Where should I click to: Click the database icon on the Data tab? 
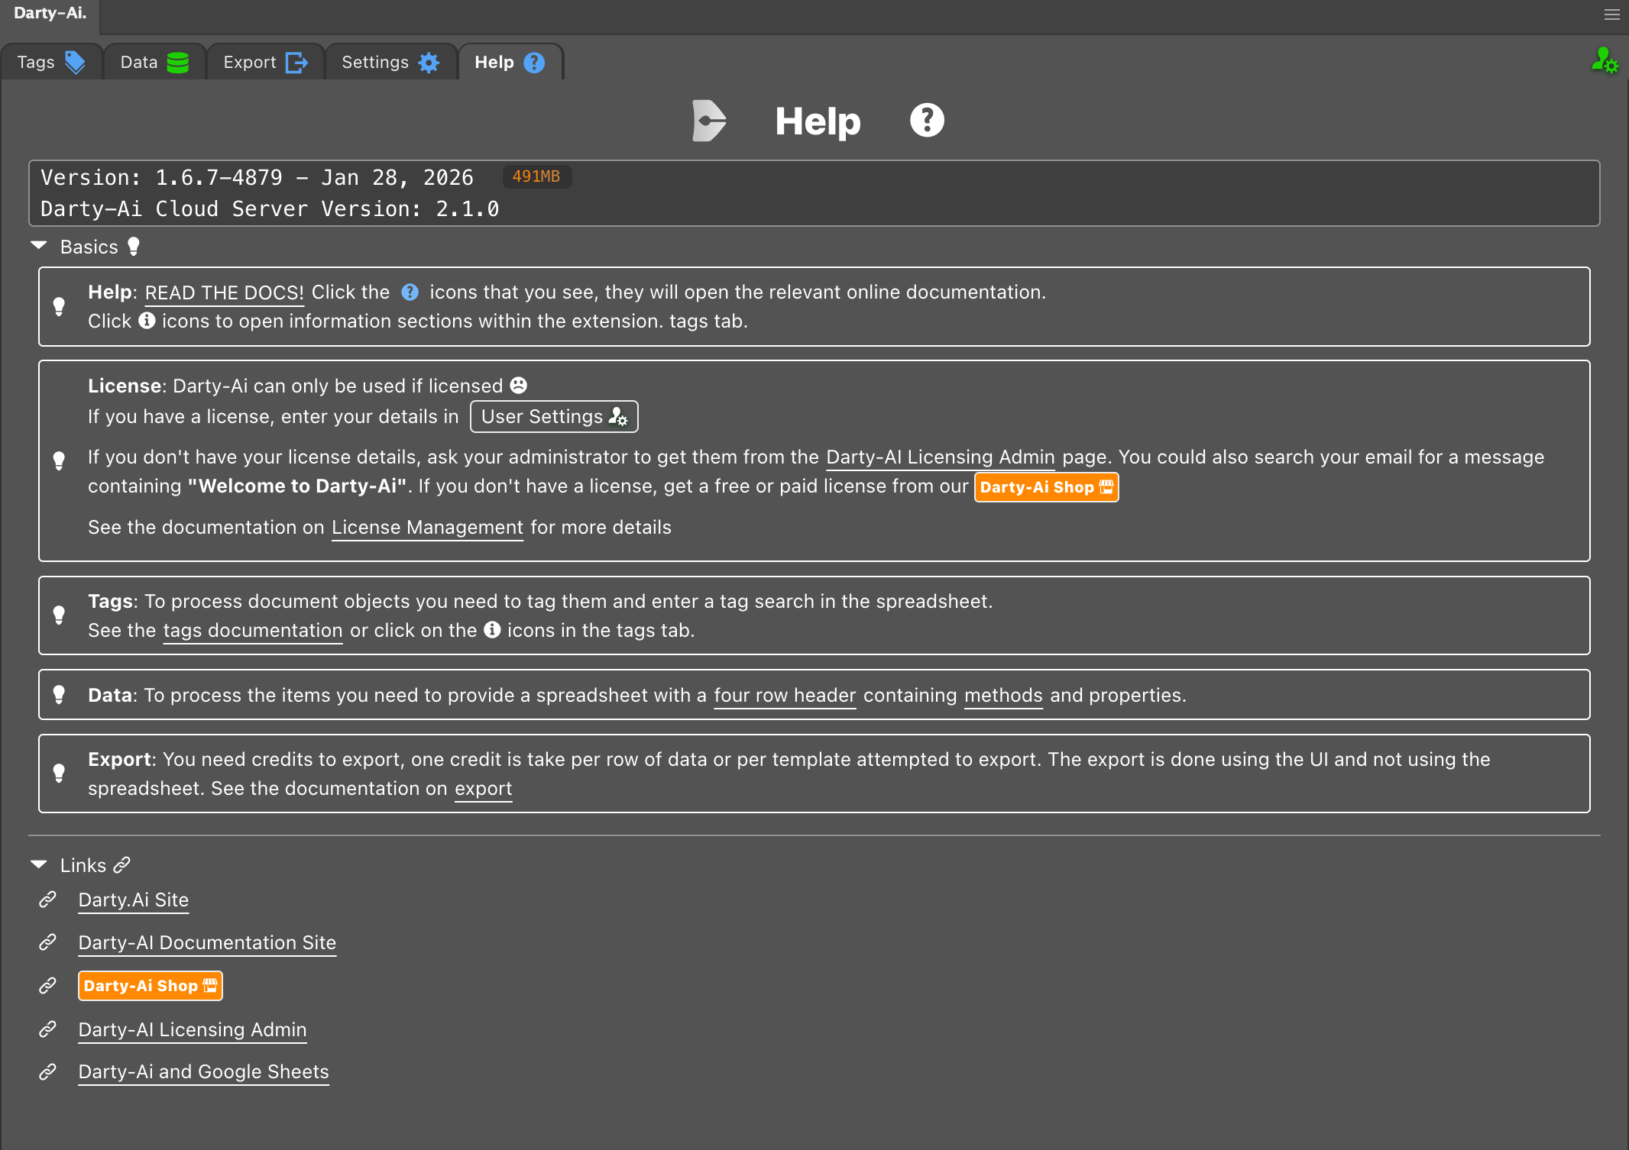177,62
